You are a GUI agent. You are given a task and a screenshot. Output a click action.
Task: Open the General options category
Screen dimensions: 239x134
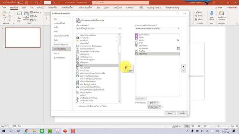point(61,19)
